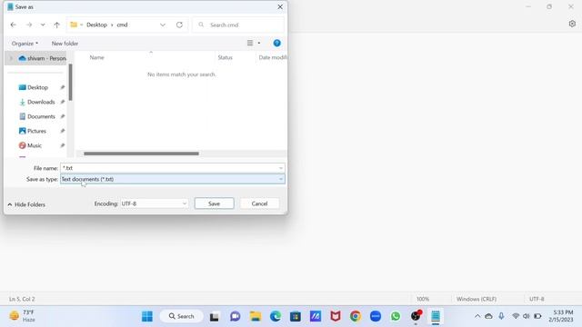Open Notepad settings gear icon
This screenshot has height=327, width=582.
click(x=572, y=24)
